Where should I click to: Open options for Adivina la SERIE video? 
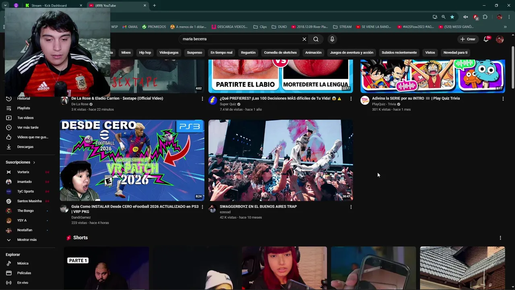click(503, 99)
